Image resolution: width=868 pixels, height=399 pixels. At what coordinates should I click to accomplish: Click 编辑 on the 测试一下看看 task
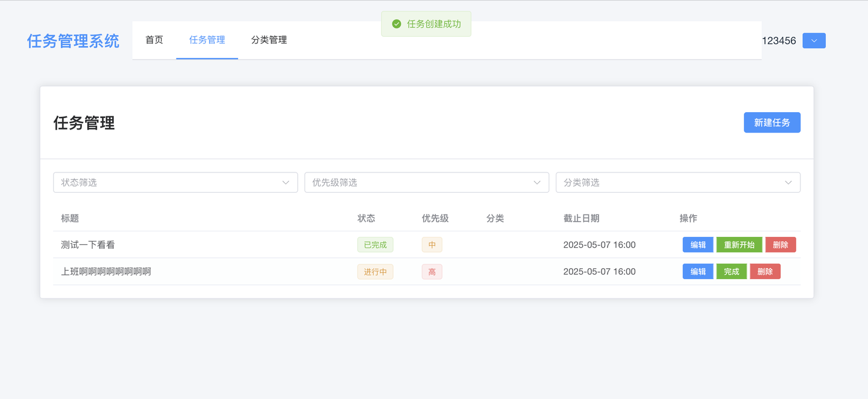pyautogui.click(x=697, y=245)
